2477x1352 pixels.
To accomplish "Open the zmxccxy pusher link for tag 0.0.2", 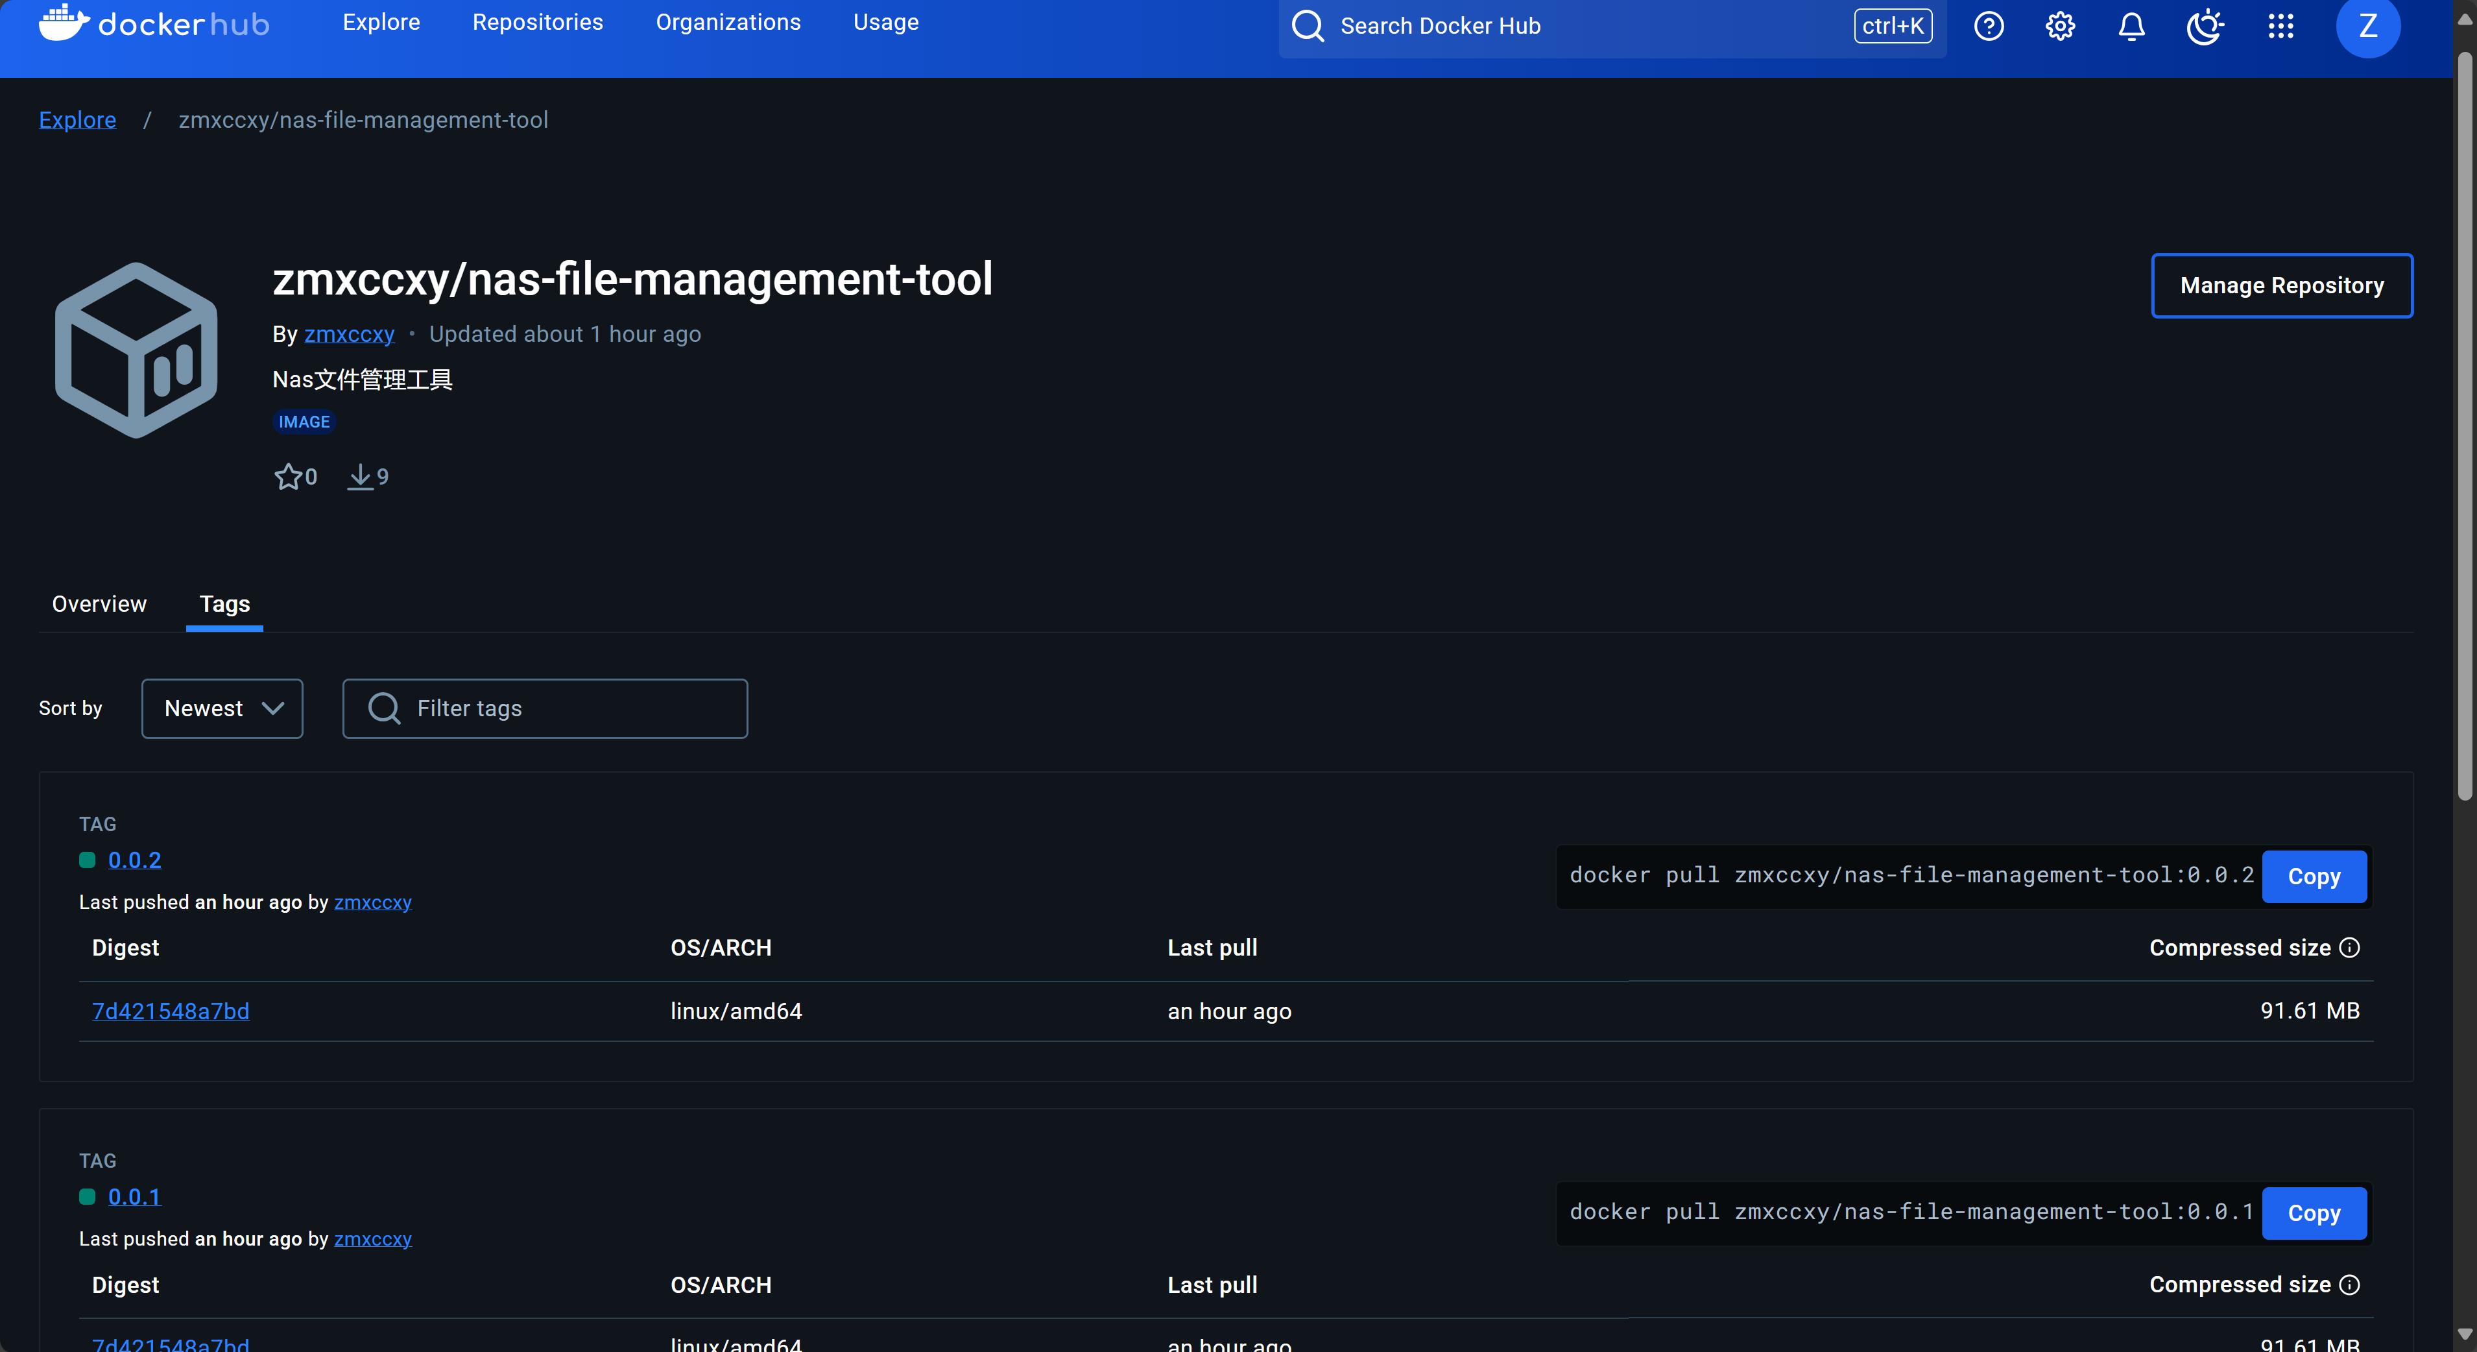I will point(373,902).
